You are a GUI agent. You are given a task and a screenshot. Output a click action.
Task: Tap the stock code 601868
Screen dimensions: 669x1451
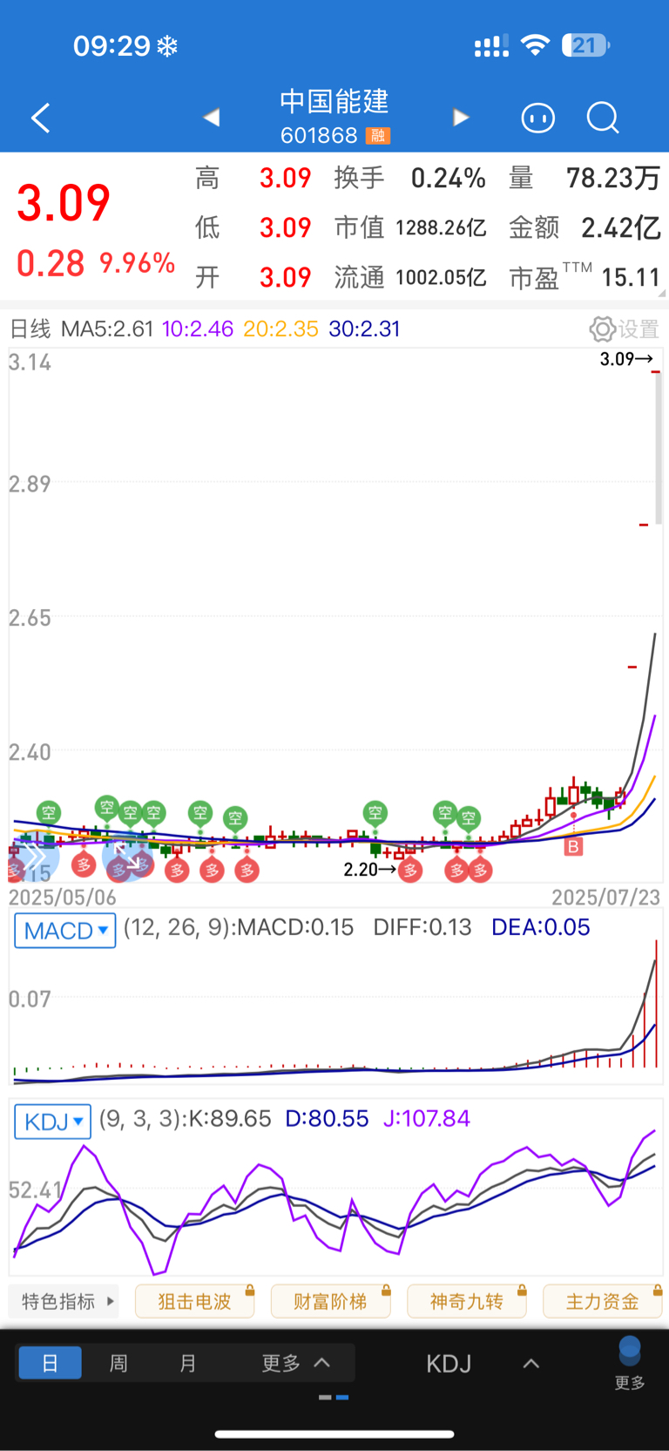pos(319,136)
